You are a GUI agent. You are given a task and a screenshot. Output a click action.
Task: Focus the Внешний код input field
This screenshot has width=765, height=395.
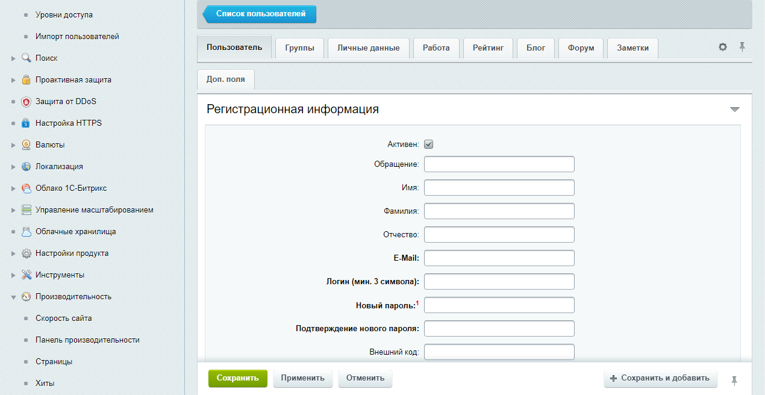[x=499, y=352]
